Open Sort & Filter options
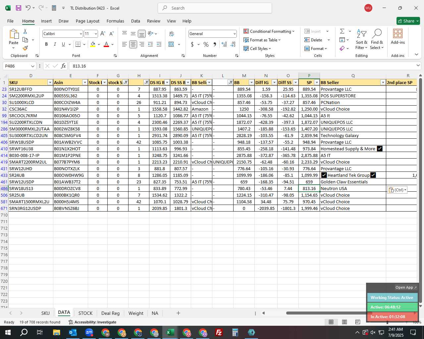The width and height of the screenshot is (424, 339). pyautogui.click(x=361, y=39)
